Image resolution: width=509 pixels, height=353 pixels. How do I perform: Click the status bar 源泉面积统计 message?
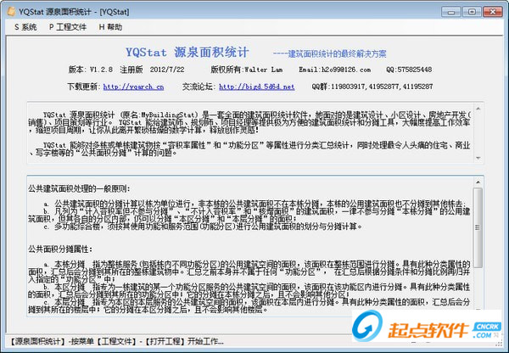pyautogui.click(x=116, y=342)
